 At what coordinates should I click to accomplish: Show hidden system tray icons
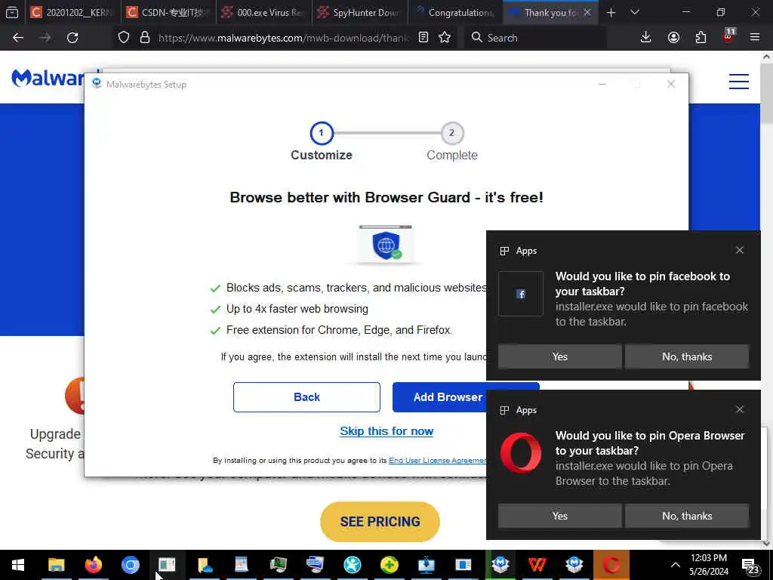pyautogui.click(x=676, y=565)
